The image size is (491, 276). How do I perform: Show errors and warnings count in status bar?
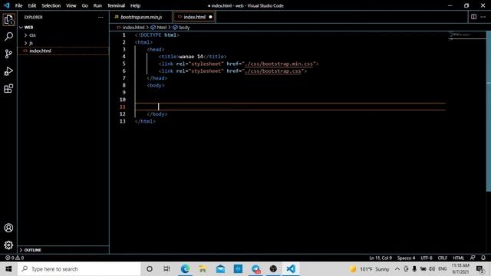coord(15,258)
